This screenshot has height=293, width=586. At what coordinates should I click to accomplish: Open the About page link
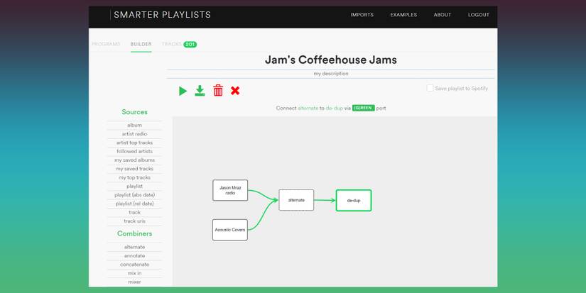(442, 15)
